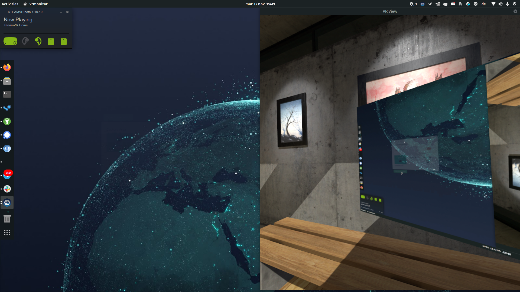Click the green headset status icon
Image resolution: width=520 pixels, height=292 pixels.
click(x=10, y=41)
